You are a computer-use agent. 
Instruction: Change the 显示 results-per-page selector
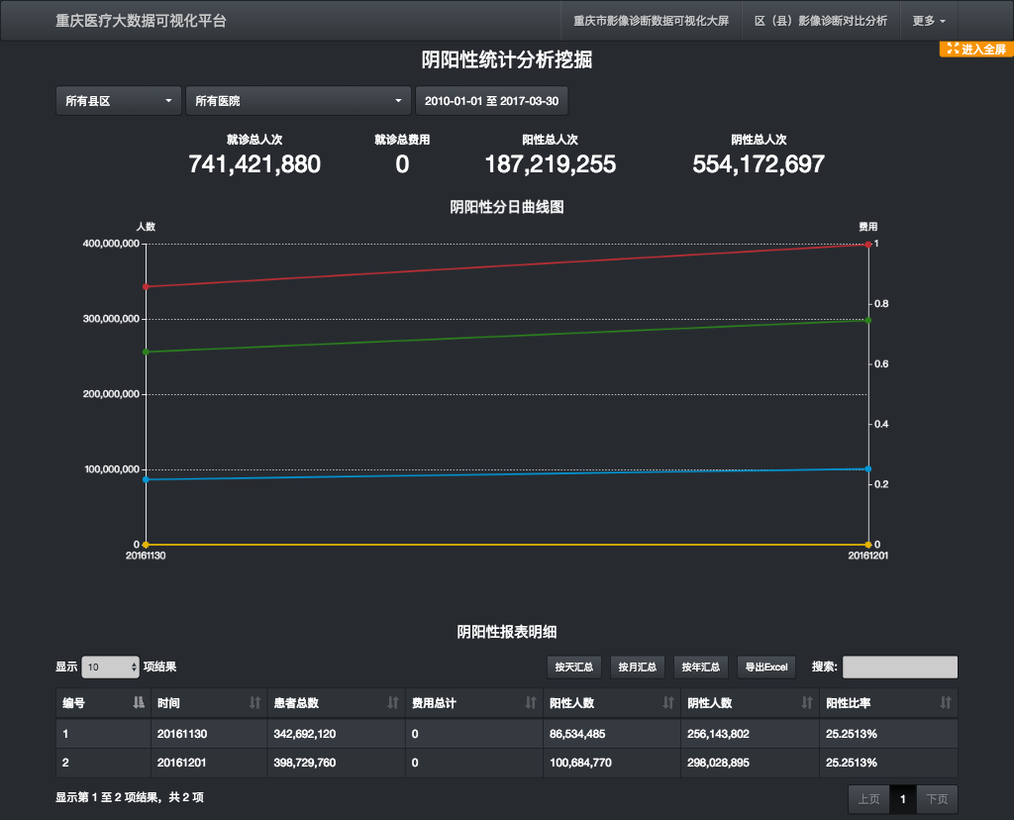pyautogui.click(x=110, y=667)
